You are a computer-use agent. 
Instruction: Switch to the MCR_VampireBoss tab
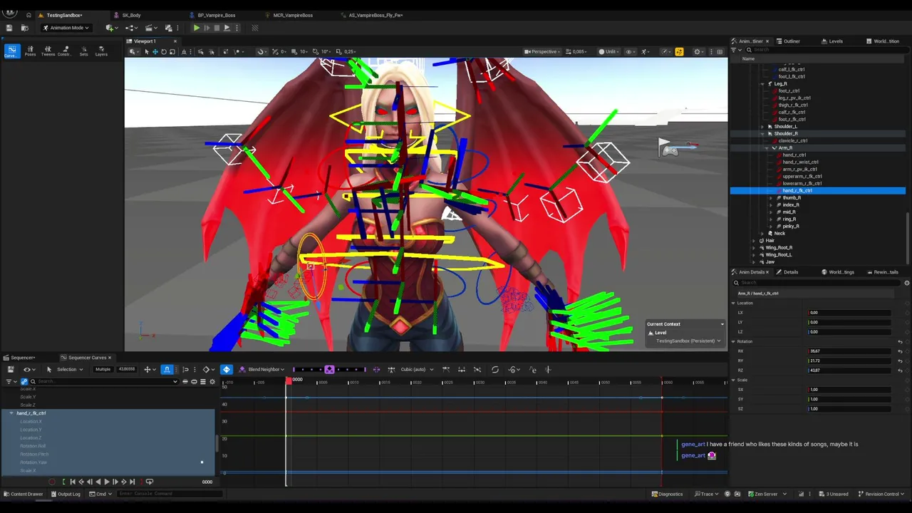[293, 15]
